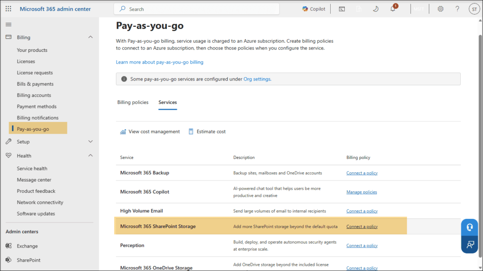This screenshot has height=271, width=483.
Task: Open the settings gear icon
Action: (441, 9)
